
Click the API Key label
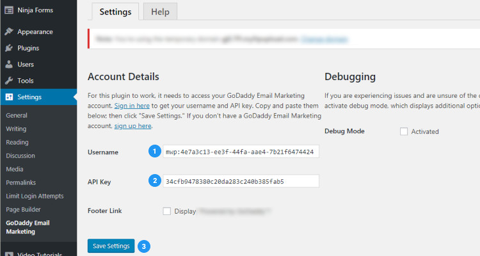click(x=99, y=182)
